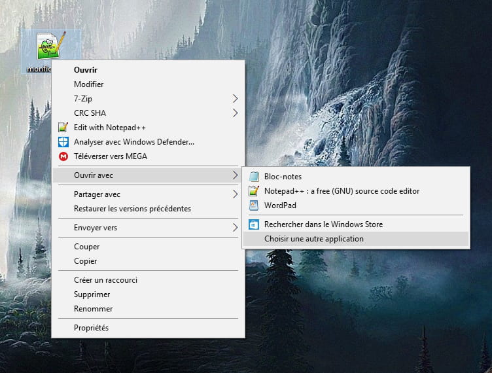This screenshot has height=373, width=492.
Task: Expand the 7-Zip submenu arrow
Action: (235, 99)
